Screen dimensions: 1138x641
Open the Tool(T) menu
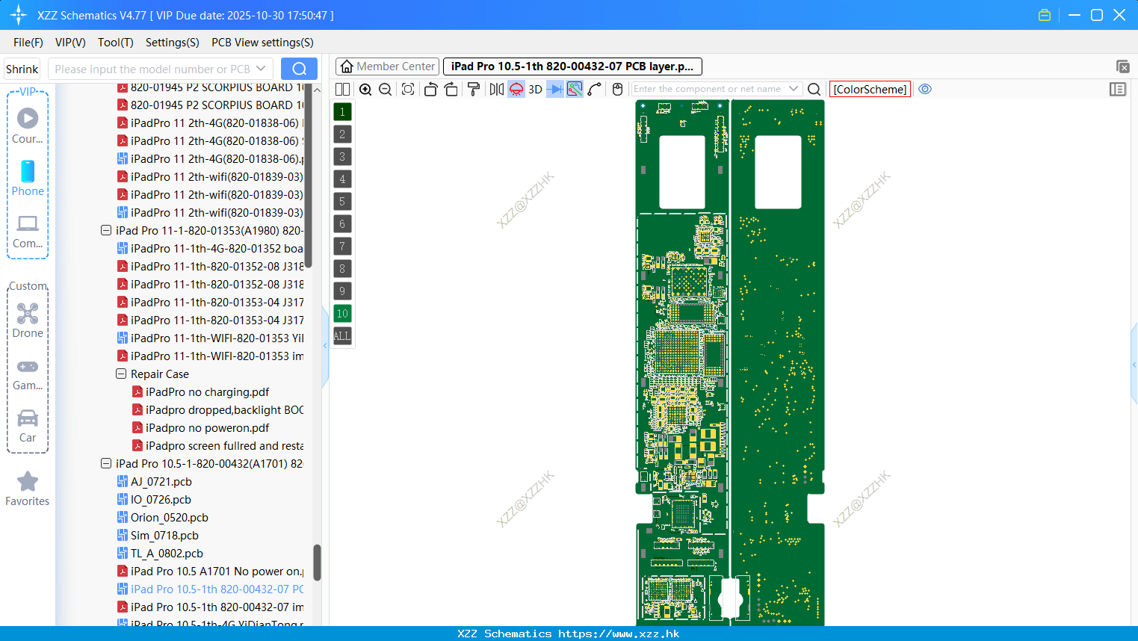click(116, 43)
